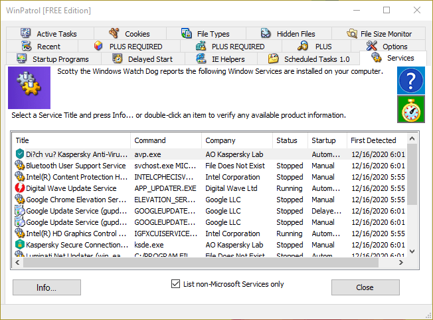Click the Kaspersky Secure Connection green icon
Image resolution: width=433 pixels, height=320 pixels.
tap(20, 245)
